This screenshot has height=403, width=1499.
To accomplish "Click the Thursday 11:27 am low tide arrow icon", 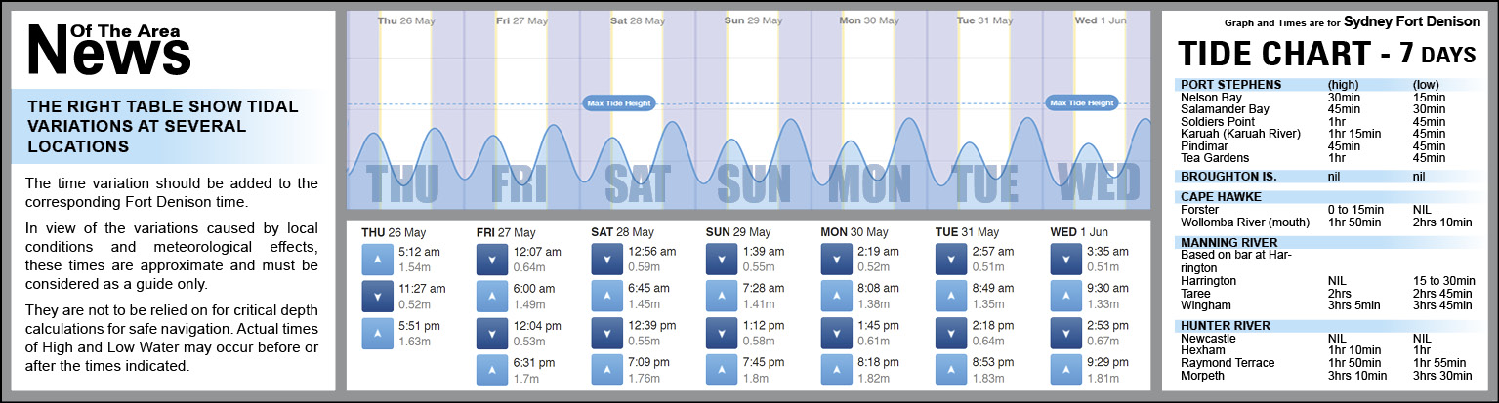I will click(377, 297).
